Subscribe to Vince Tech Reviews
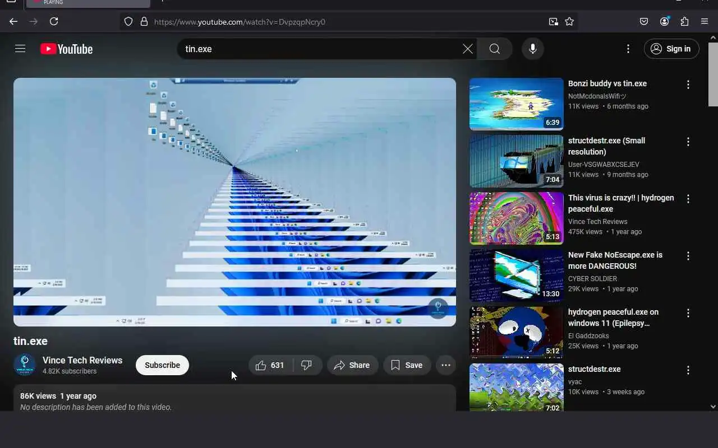This screenshot has width=718, height=448. pyautogui.click(x=162, y=365)
